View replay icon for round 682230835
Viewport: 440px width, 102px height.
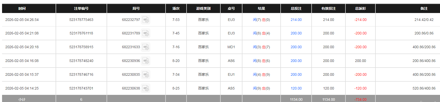coord(146,74)
